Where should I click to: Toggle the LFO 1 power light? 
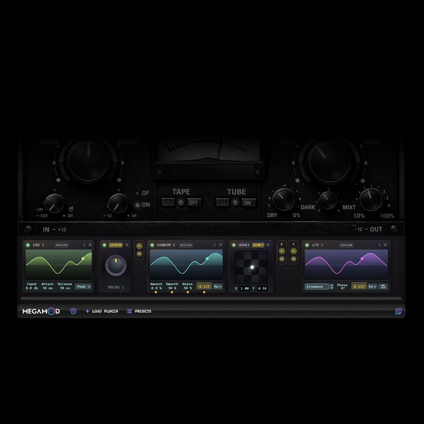(307, 245)
